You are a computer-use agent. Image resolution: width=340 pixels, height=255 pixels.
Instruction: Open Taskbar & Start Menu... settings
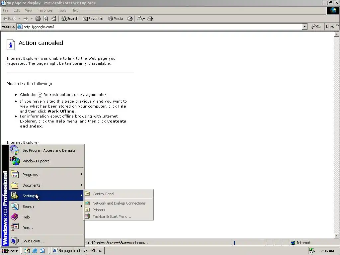tap(119, 216)
